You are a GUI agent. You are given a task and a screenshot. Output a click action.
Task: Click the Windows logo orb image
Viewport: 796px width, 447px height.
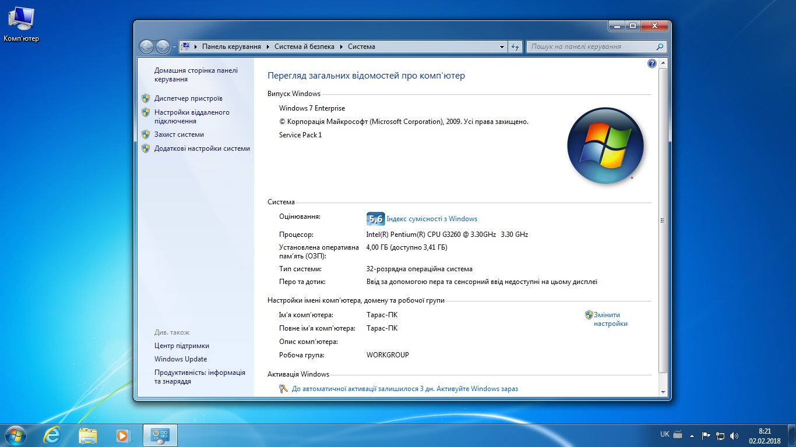pyautogui.click(x=605, y=146)
